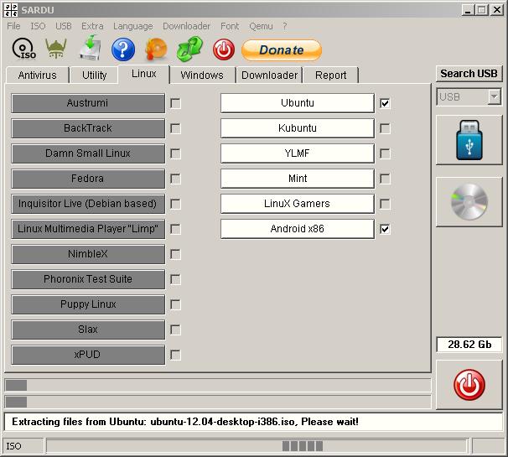Image resolution: width=508 pixels, height=457 pixels.
Task: Click the Phoronix Test Suite button
Action: [88, 279]
